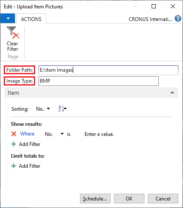The width and height of the screenshot is (183, 208).
Task: Confirm with the OK button
Action: pos(129,198)
